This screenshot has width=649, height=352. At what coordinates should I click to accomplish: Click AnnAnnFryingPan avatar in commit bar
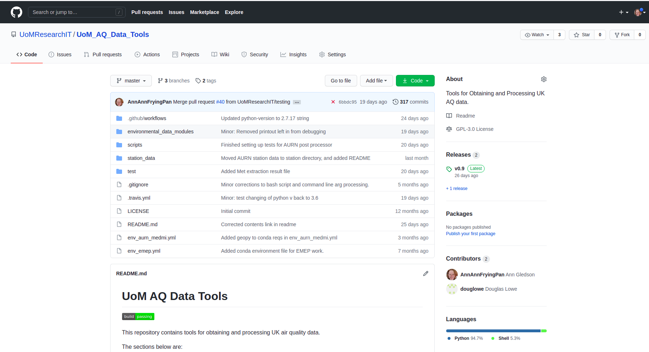click(119, 102)
